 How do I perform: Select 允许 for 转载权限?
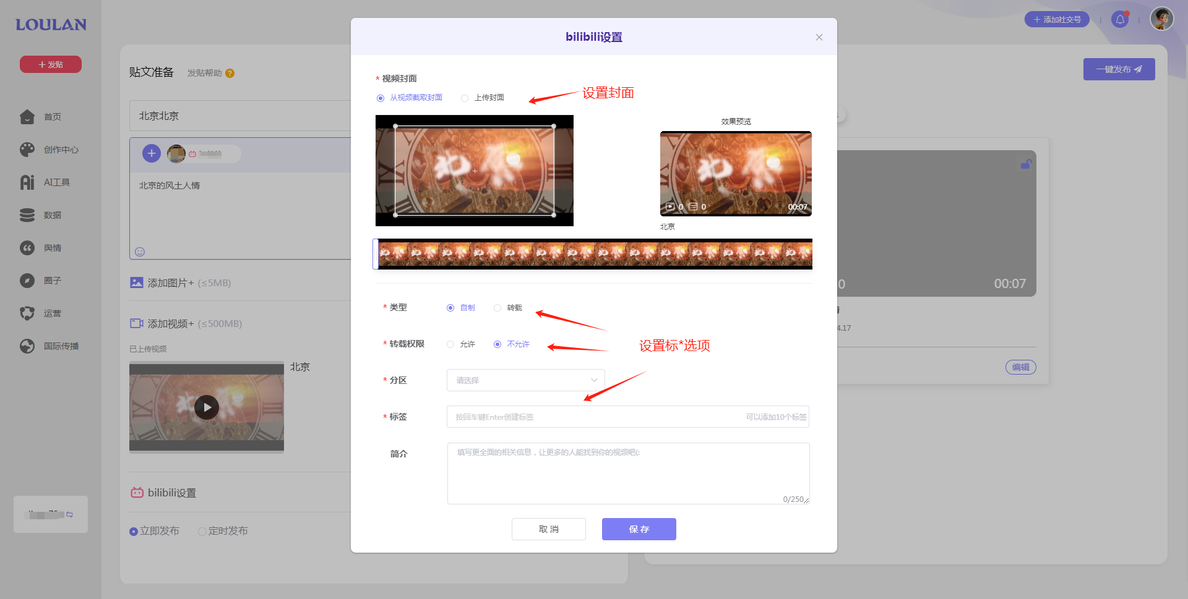pyautogui.click(x=461, y=344)
